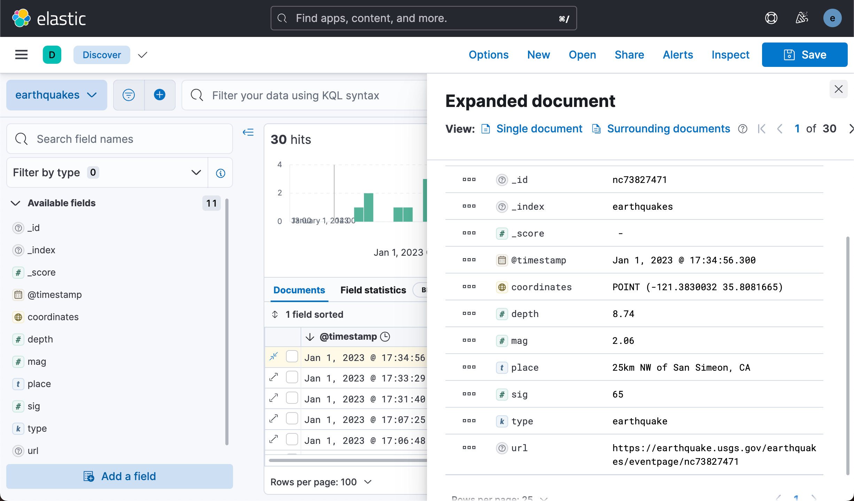
Task: Select checkbox for the 17:33:29 row
Action: coord(292,377)
